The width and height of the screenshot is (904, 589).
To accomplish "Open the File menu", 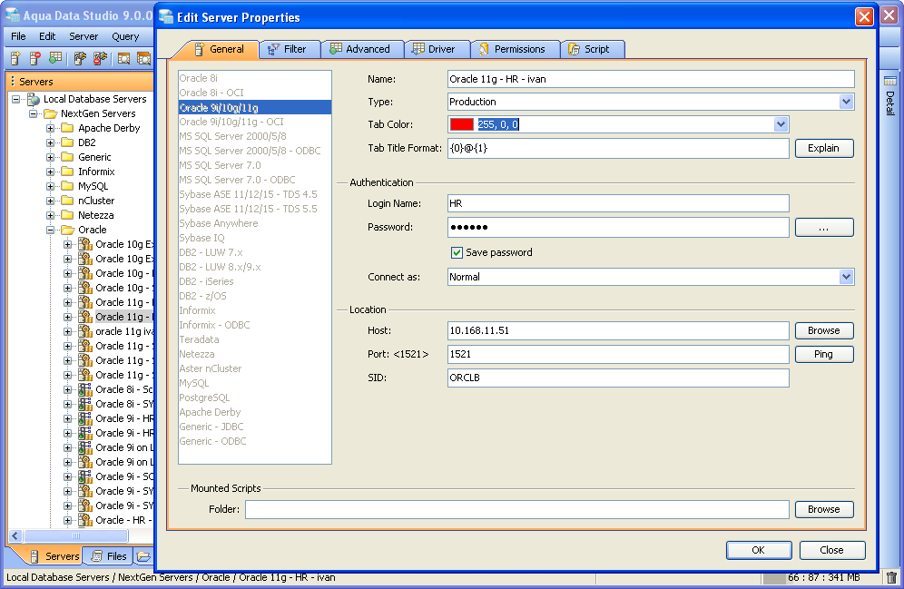I will 18,36.
